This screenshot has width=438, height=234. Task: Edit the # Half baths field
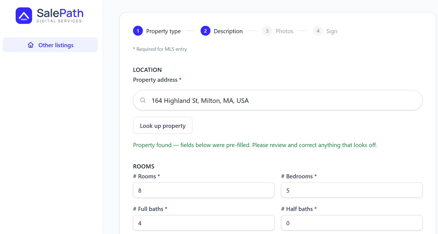tap(352, 223)
